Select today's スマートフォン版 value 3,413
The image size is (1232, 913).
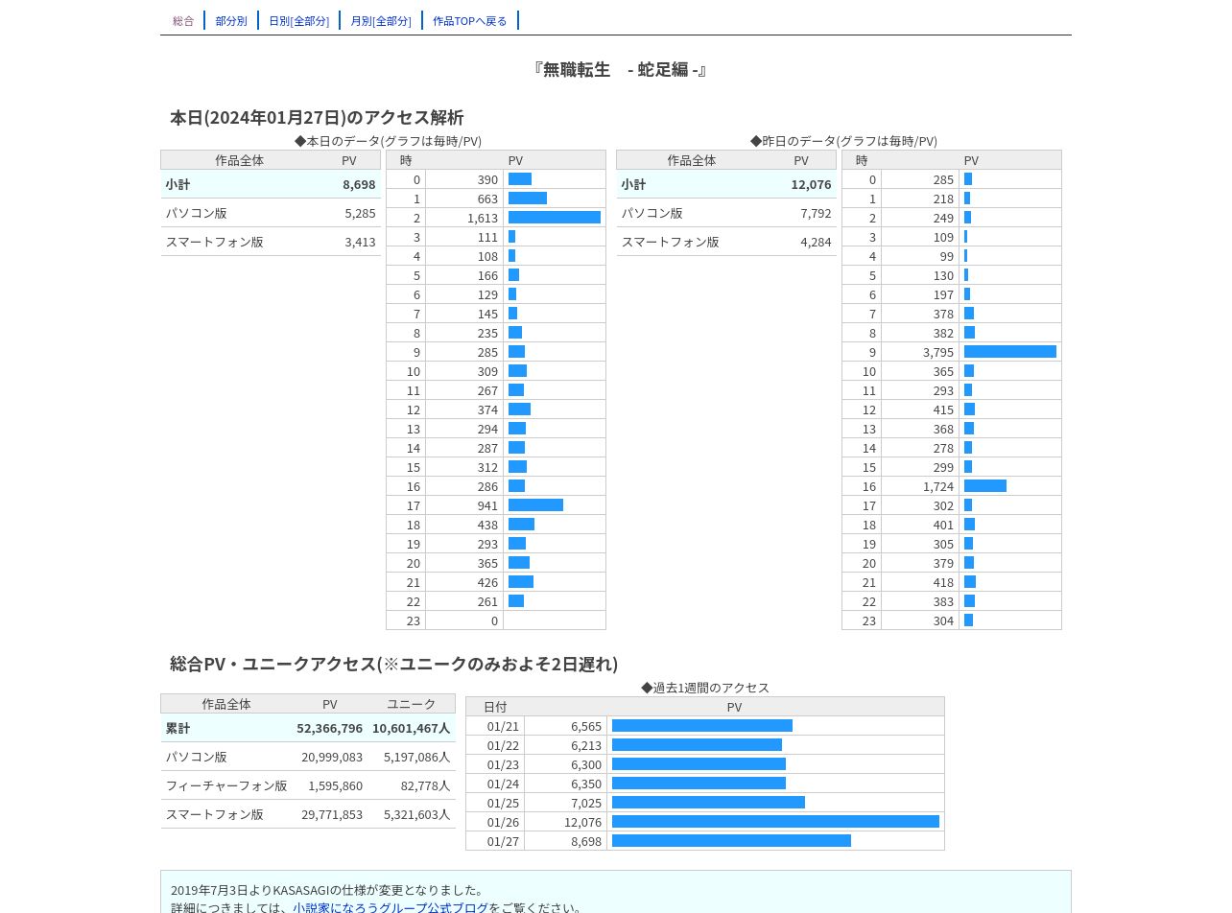point(360,242)
